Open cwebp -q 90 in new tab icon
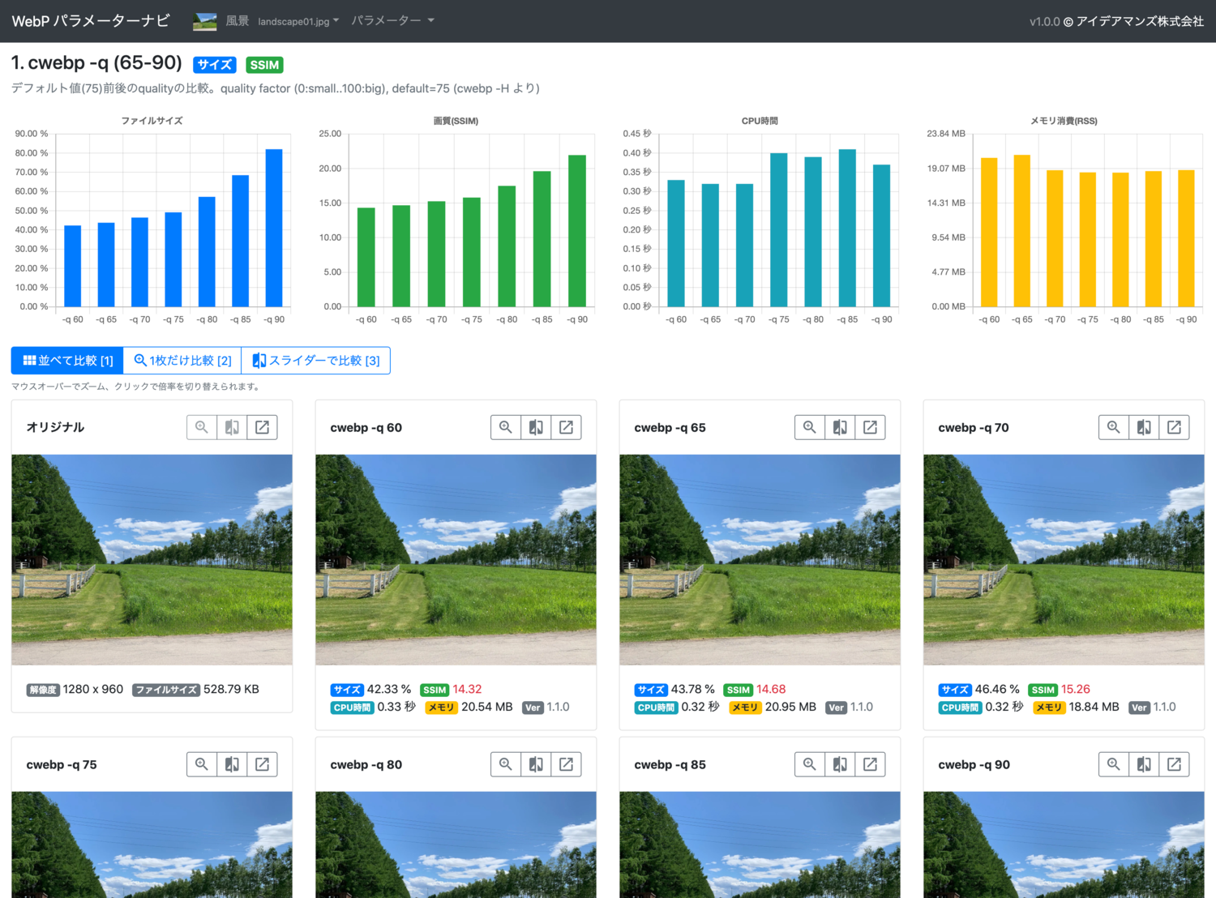Screen dimensions: 1216x898 (1174, 764)
